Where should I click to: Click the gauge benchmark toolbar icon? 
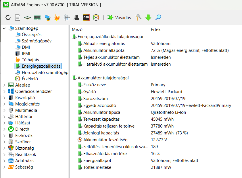[96, 17]
